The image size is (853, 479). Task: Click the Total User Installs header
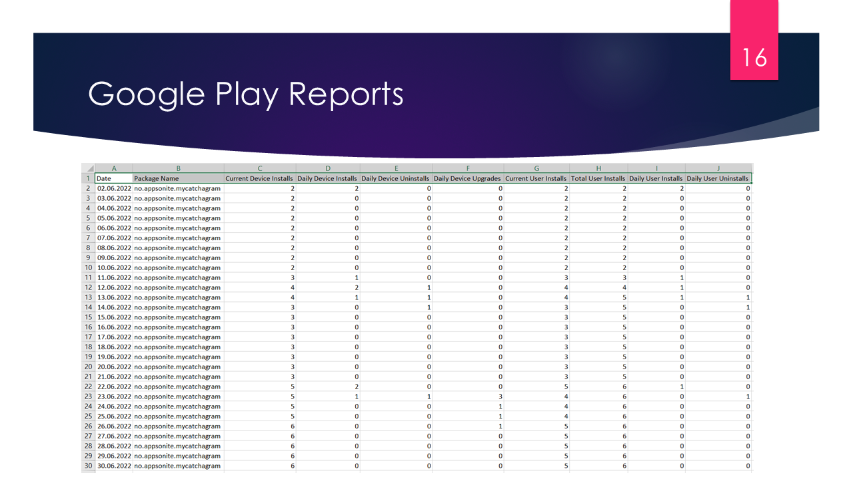598,178
